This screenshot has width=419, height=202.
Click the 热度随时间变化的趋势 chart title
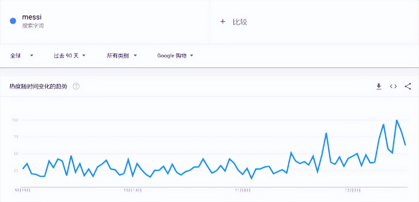coord(38,86)
